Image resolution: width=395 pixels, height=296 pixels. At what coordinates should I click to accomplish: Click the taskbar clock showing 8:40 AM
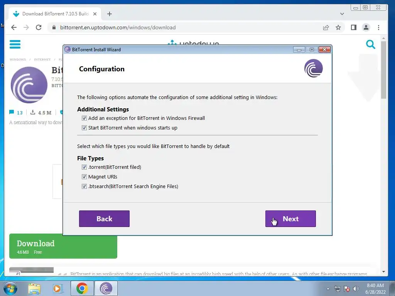(x=375, y=288)
